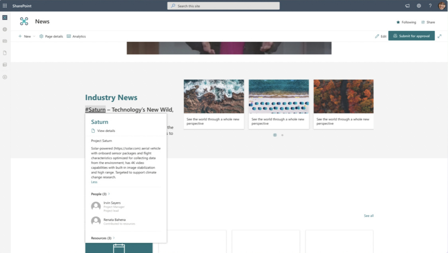Expand the New dropdown menu
448x253 pixels.
click(x=27, y=36)
